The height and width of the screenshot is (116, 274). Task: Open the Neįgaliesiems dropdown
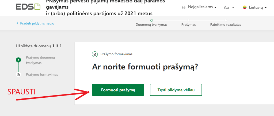tap(202, 7)
